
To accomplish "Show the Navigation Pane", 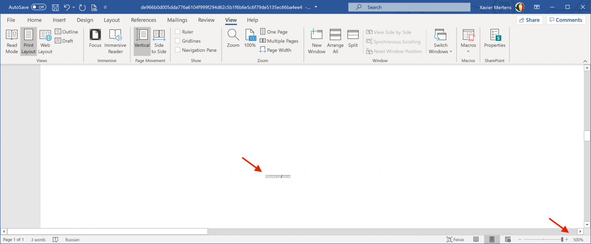I will (178, 50).
